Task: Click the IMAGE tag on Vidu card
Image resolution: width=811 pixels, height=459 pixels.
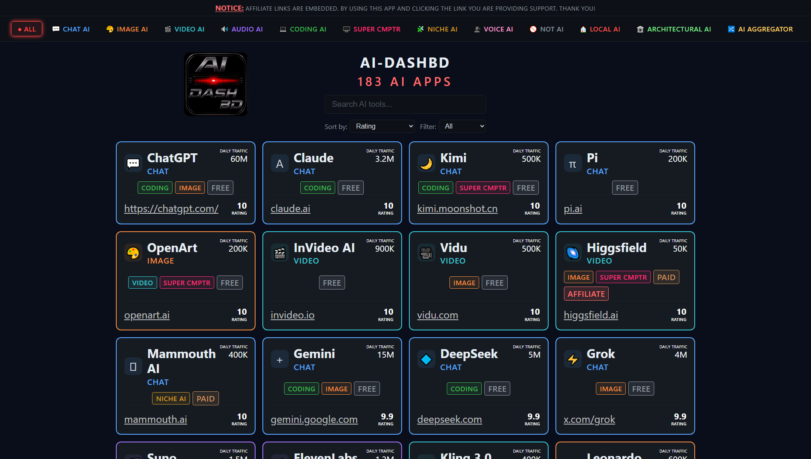Action: click(x=464, y=283)
